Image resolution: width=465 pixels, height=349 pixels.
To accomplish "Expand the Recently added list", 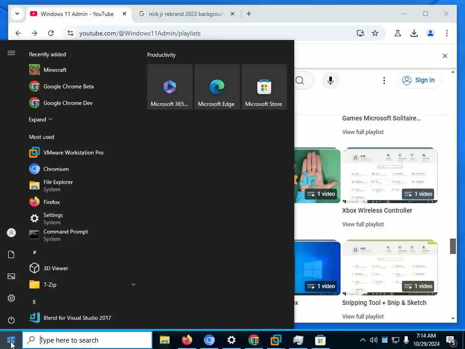I will (40, 120).
